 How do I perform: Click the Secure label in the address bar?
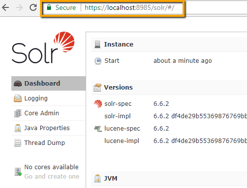coord(65,7)
